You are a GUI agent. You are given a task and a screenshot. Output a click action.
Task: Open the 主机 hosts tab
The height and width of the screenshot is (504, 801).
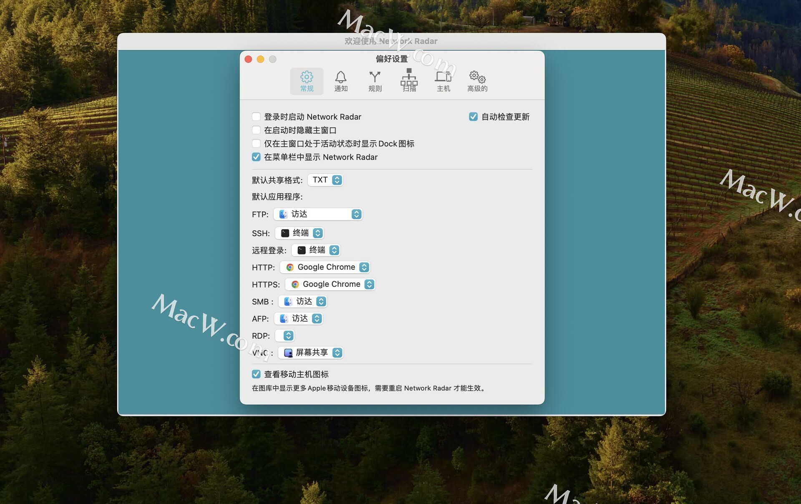pyautogui.click(x=443, y=81)
